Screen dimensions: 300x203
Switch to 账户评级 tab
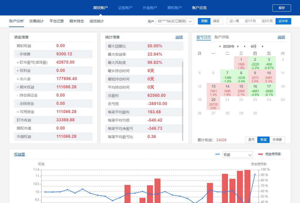(222, 37)
